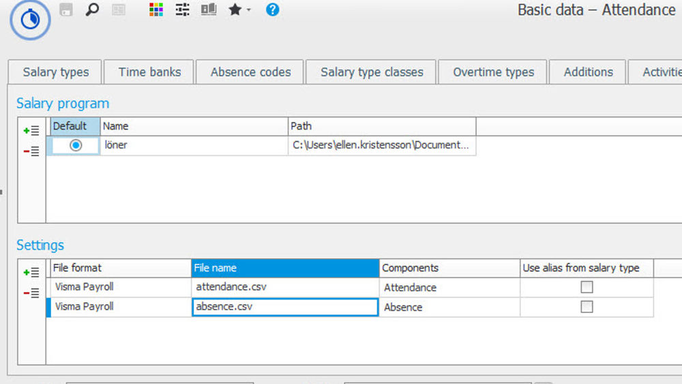Add a new row in Settings table
682x384 pixels.
pos(31,272)
